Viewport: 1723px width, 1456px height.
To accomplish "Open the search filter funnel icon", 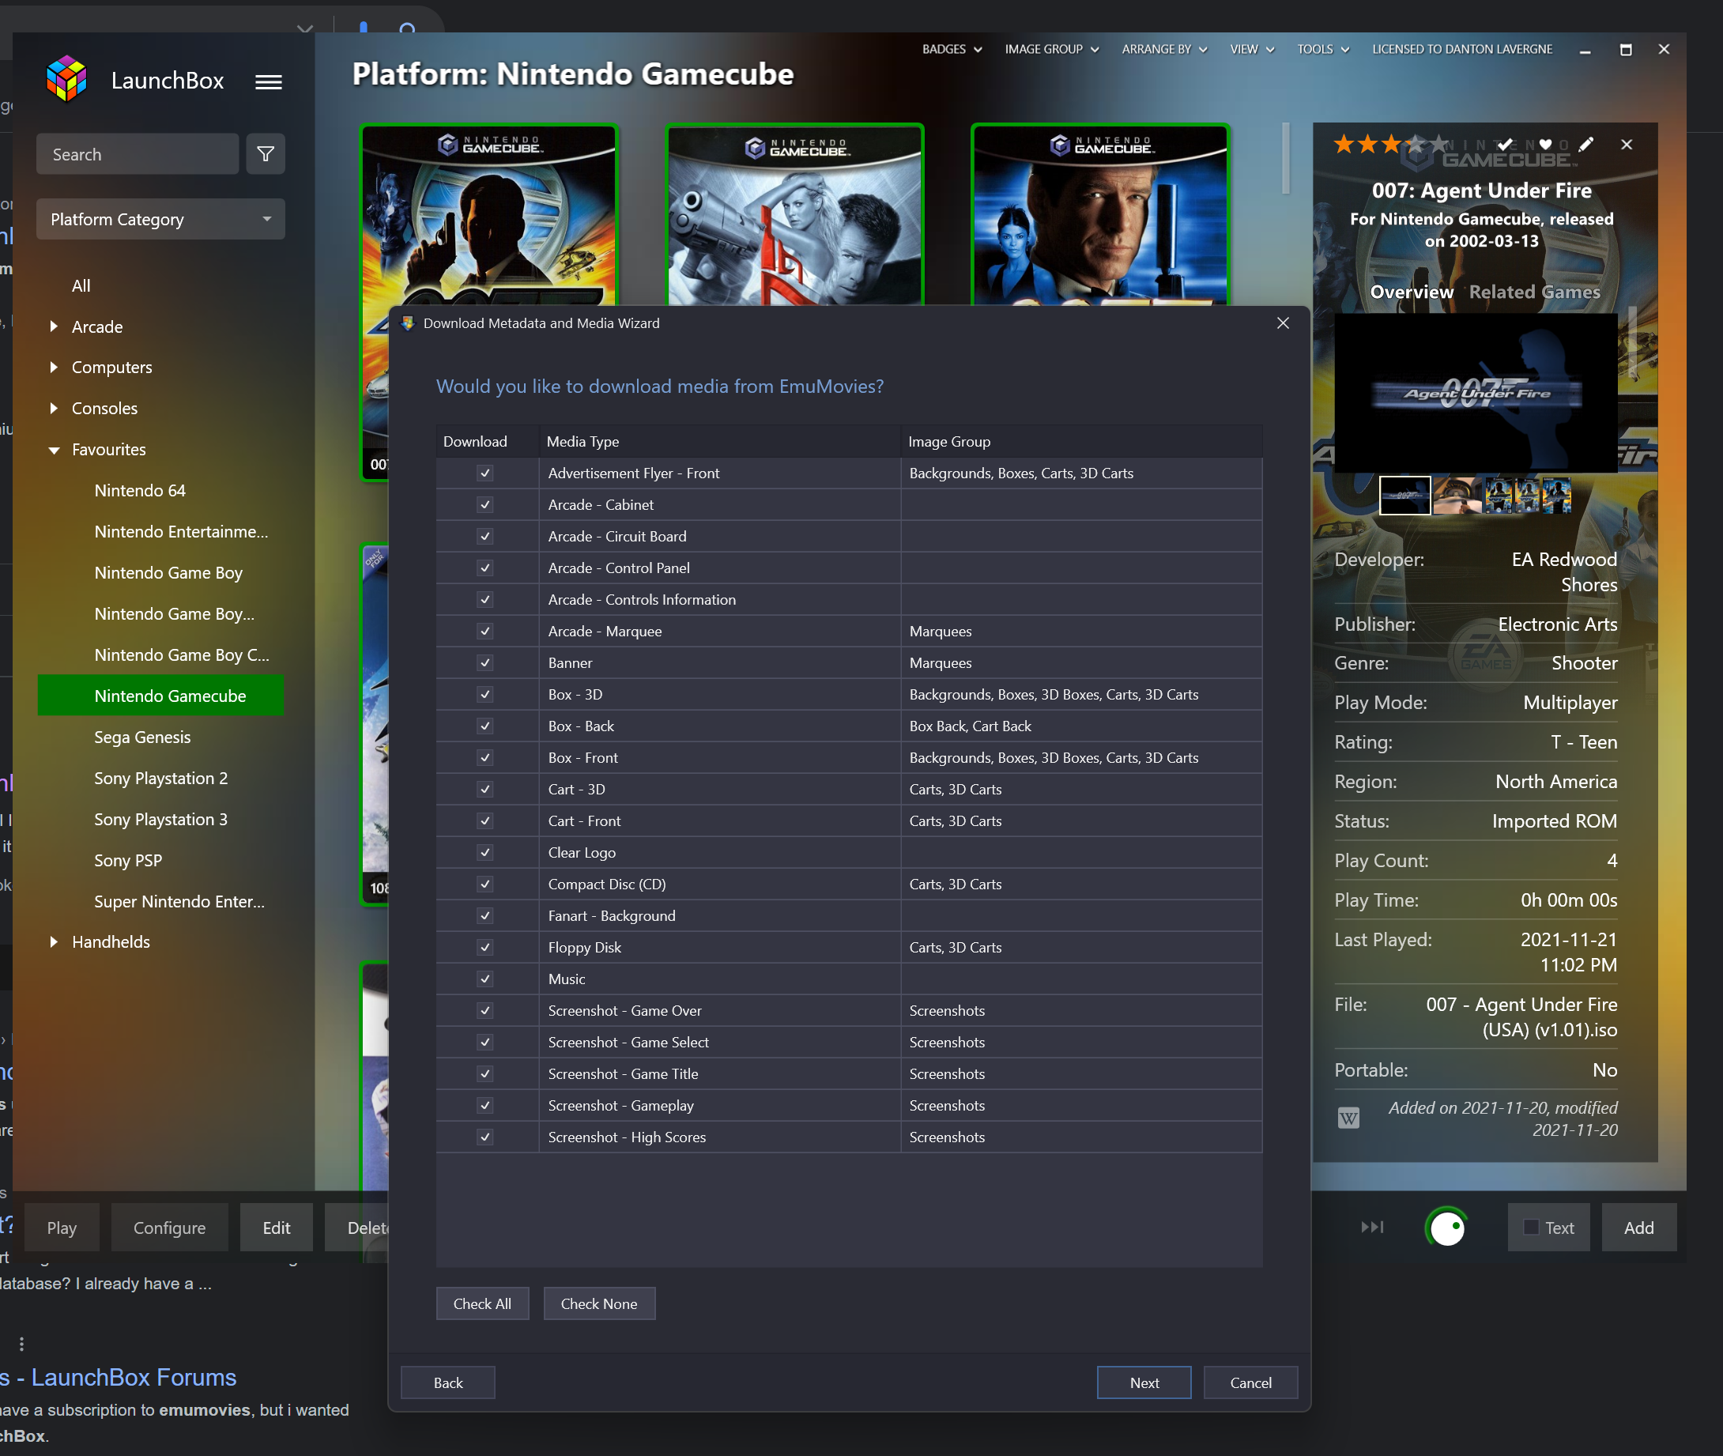I will 266,154.
